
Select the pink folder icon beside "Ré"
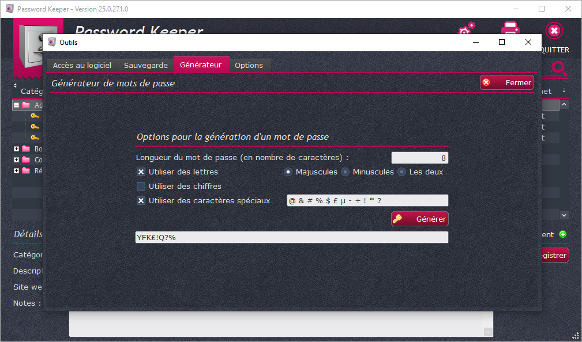(x=26, y=170)
